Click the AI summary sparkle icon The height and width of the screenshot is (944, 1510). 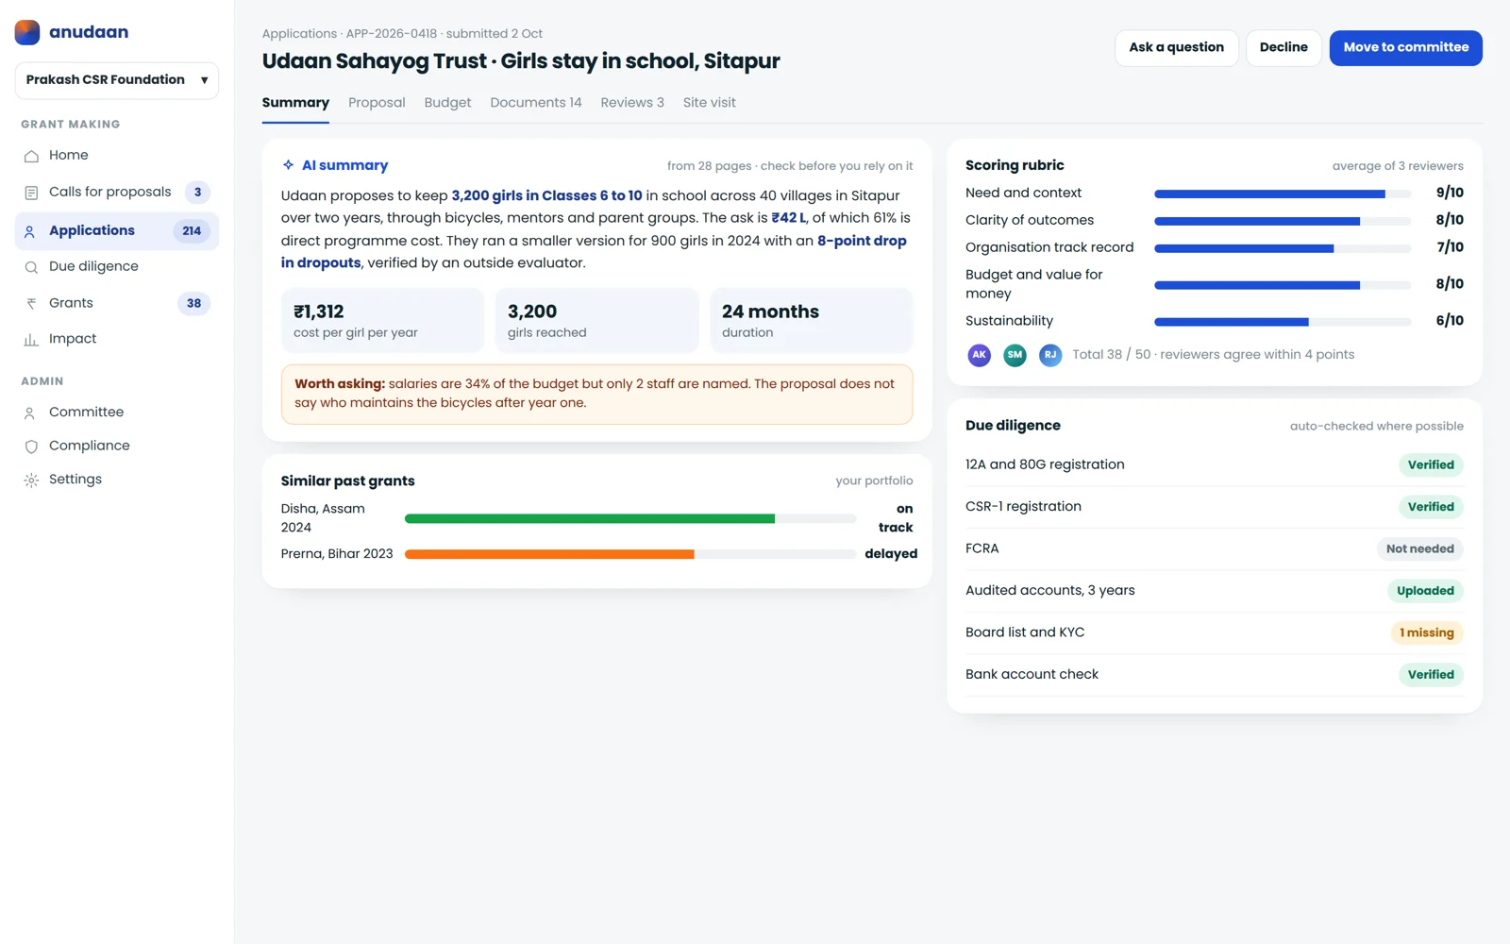288,165
